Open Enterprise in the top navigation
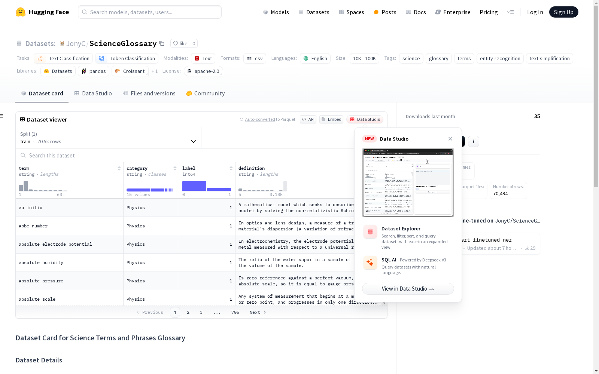Viewport: 599px width, 374px height. click(x=453, y=12)
